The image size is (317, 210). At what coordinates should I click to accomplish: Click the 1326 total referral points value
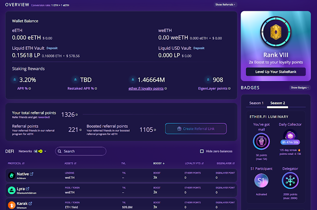[x=68, y=115]
